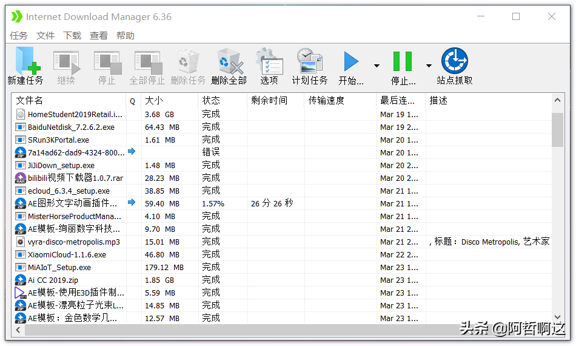This screenshot has height=346, width=576.
Task: Click the 179.12 MB size value
Action: point(164,267)
